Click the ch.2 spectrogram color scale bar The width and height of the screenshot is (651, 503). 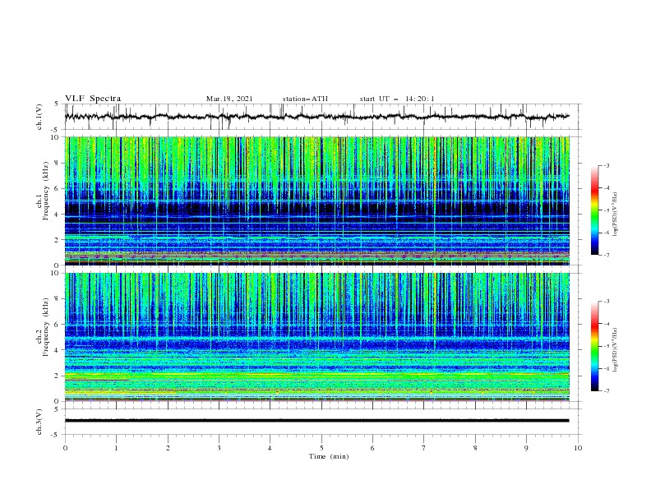(x=594, y=346)
